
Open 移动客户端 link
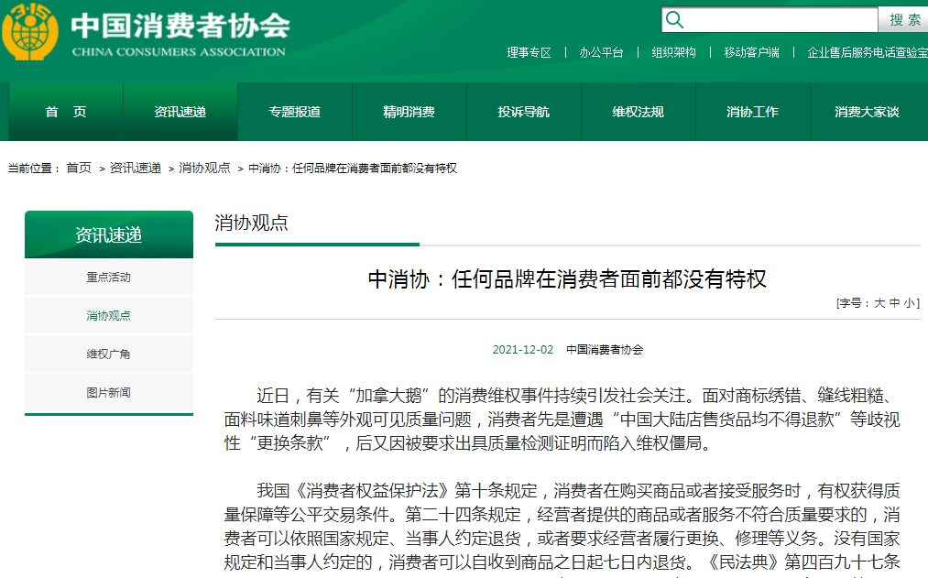pos(751,53)
